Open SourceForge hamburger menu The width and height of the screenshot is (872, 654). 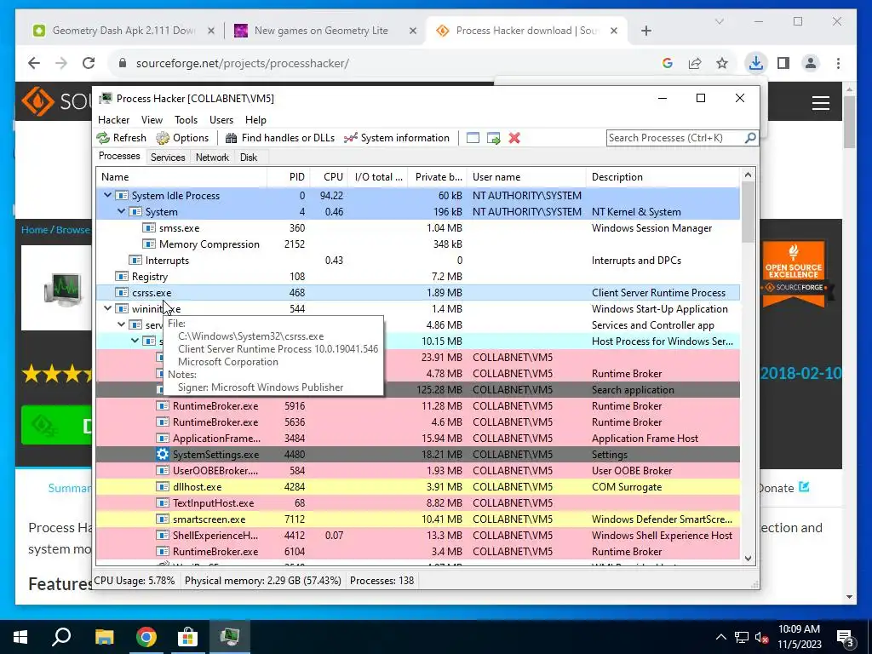tap(820, 103)
